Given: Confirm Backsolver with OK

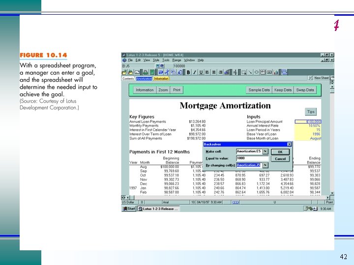Looking at the screenshot, I should coord(280,152).
